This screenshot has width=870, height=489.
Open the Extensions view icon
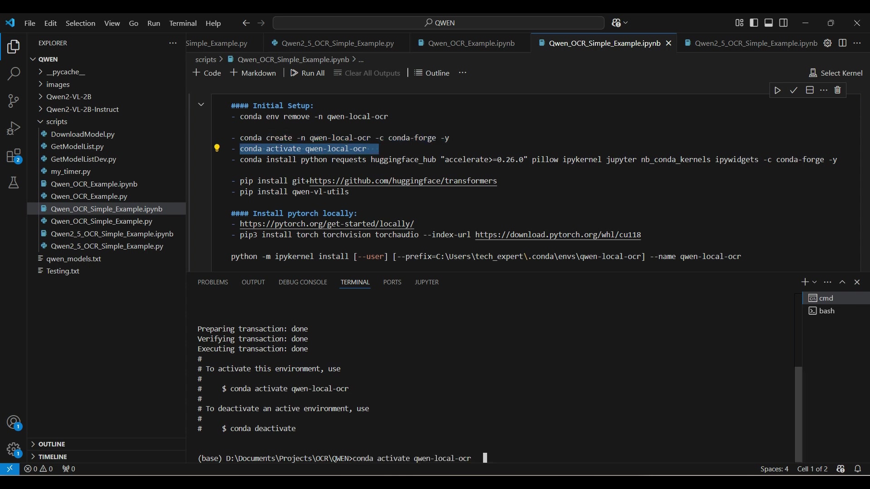tap(14, 156)
